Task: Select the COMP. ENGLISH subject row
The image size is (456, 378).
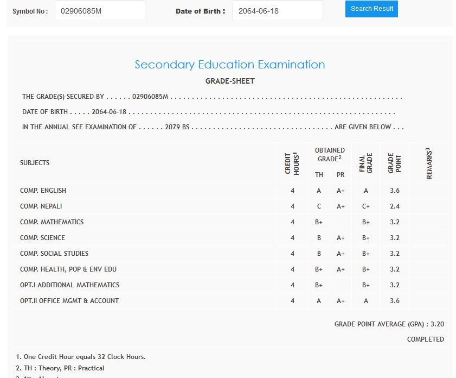Action: (x=43, y=191)
